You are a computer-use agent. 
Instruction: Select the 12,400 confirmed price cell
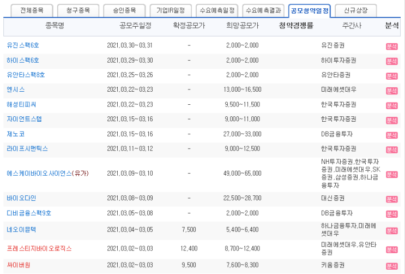click(x=189, y=249)
